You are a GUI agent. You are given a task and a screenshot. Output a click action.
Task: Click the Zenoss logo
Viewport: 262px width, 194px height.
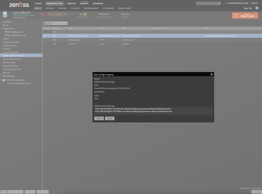coord(19,5)
